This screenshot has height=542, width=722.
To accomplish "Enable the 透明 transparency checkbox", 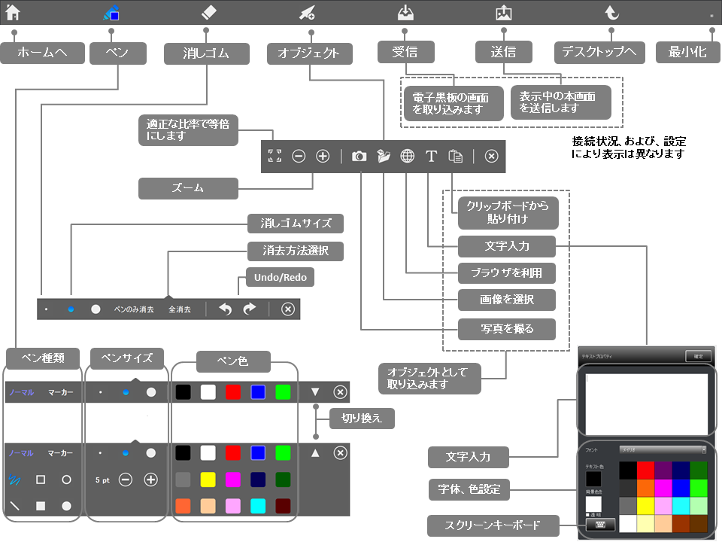I will tap(587, 514).
